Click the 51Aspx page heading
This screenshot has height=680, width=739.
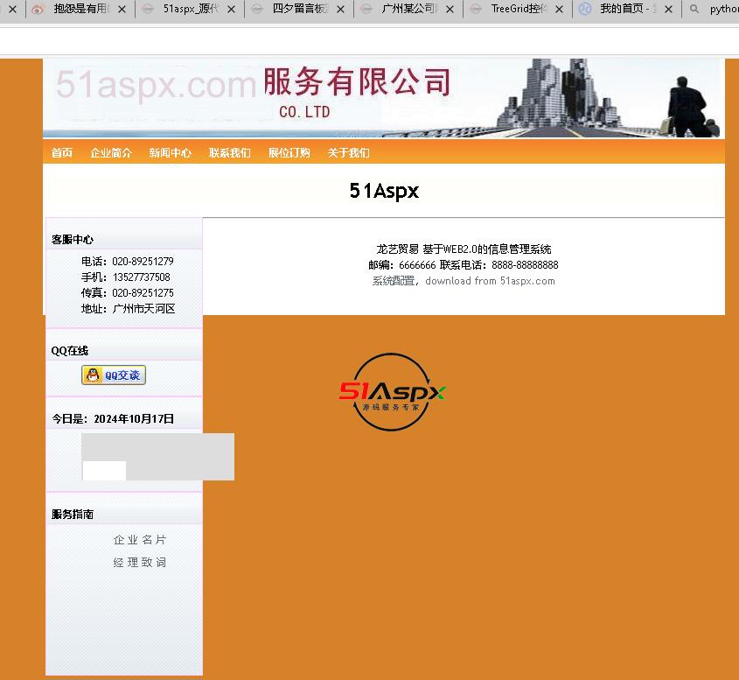pyautogui.click(x=384, y=191)
